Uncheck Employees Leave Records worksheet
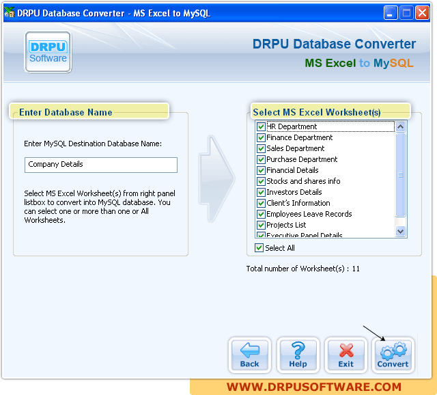The height and width of the screenshot is (395, 437). pos(261,214)
